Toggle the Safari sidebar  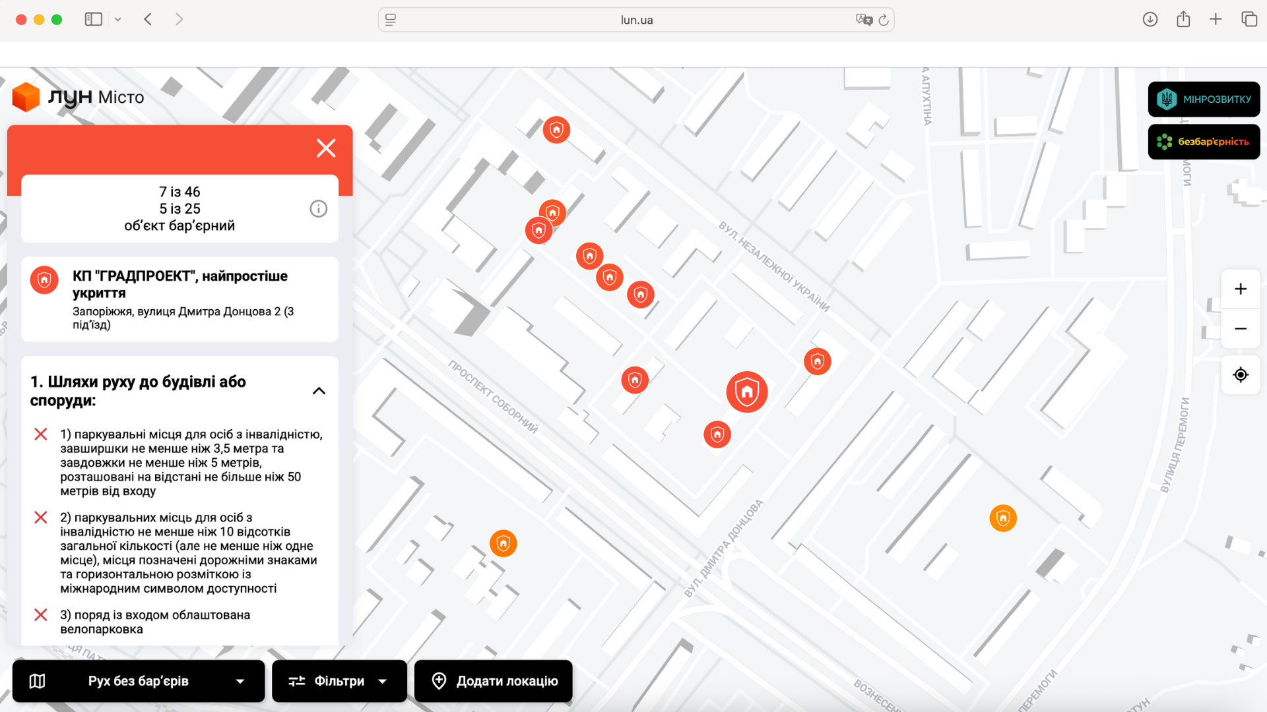pos(93,19)
